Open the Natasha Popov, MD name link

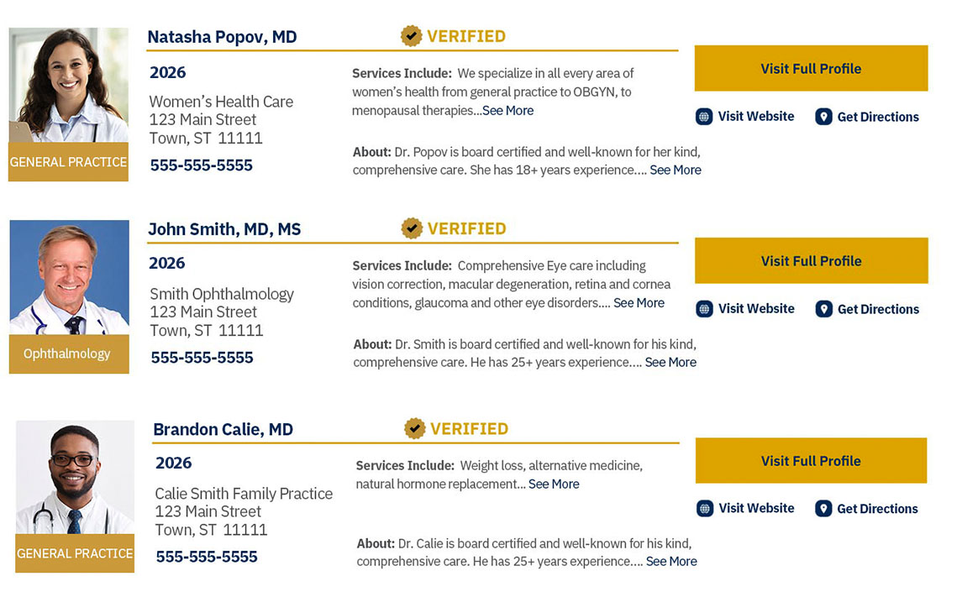tap(222, 37)
